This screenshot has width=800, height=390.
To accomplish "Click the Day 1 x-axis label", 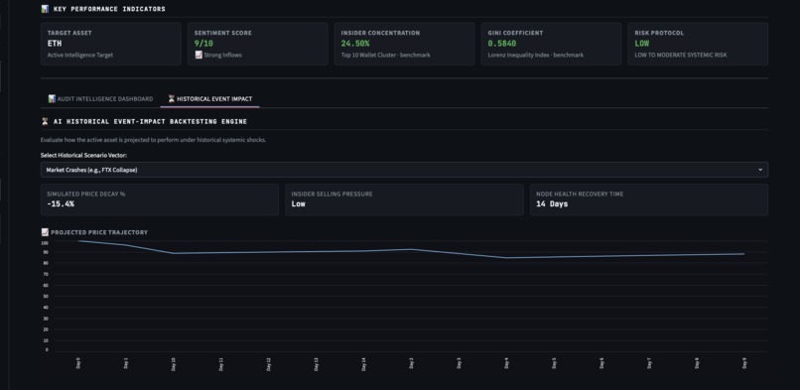I will pyautogui.click(x=125, y=364).
